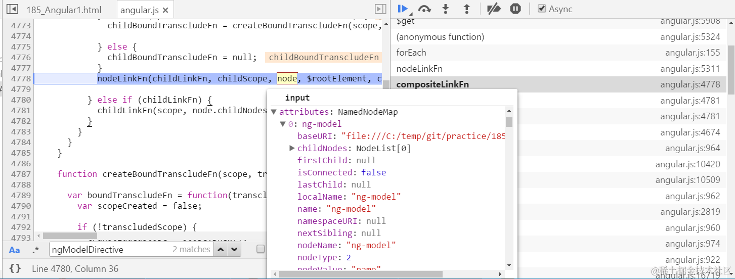Screen dimensions: 735x279
Task: Click the popup's vertical scrollbar thumb
Action: (x=509, y=122)
